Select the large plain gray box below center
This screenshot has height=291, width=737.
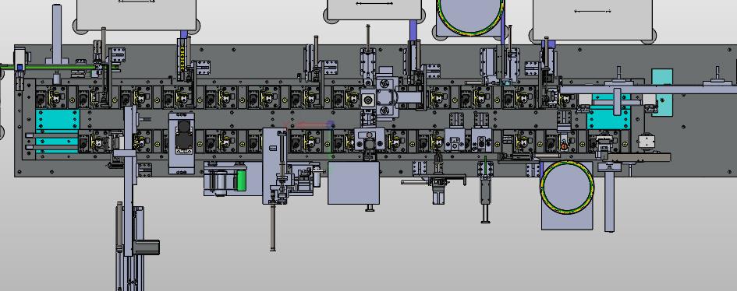coord(353,183)
